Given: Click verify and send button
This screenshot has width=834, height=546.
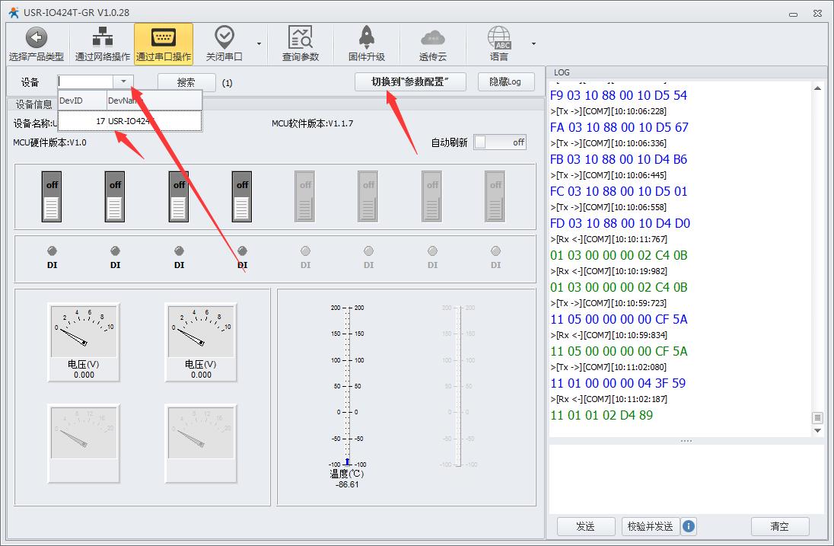Looking at the screenshot, I should [650, 526].
